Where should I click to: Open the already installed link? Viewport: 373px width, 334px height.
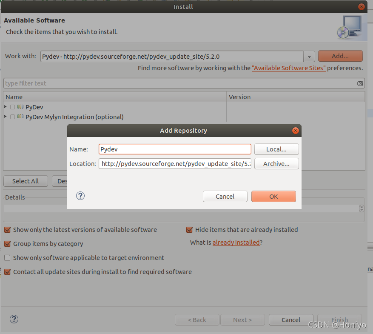point(236,243)
